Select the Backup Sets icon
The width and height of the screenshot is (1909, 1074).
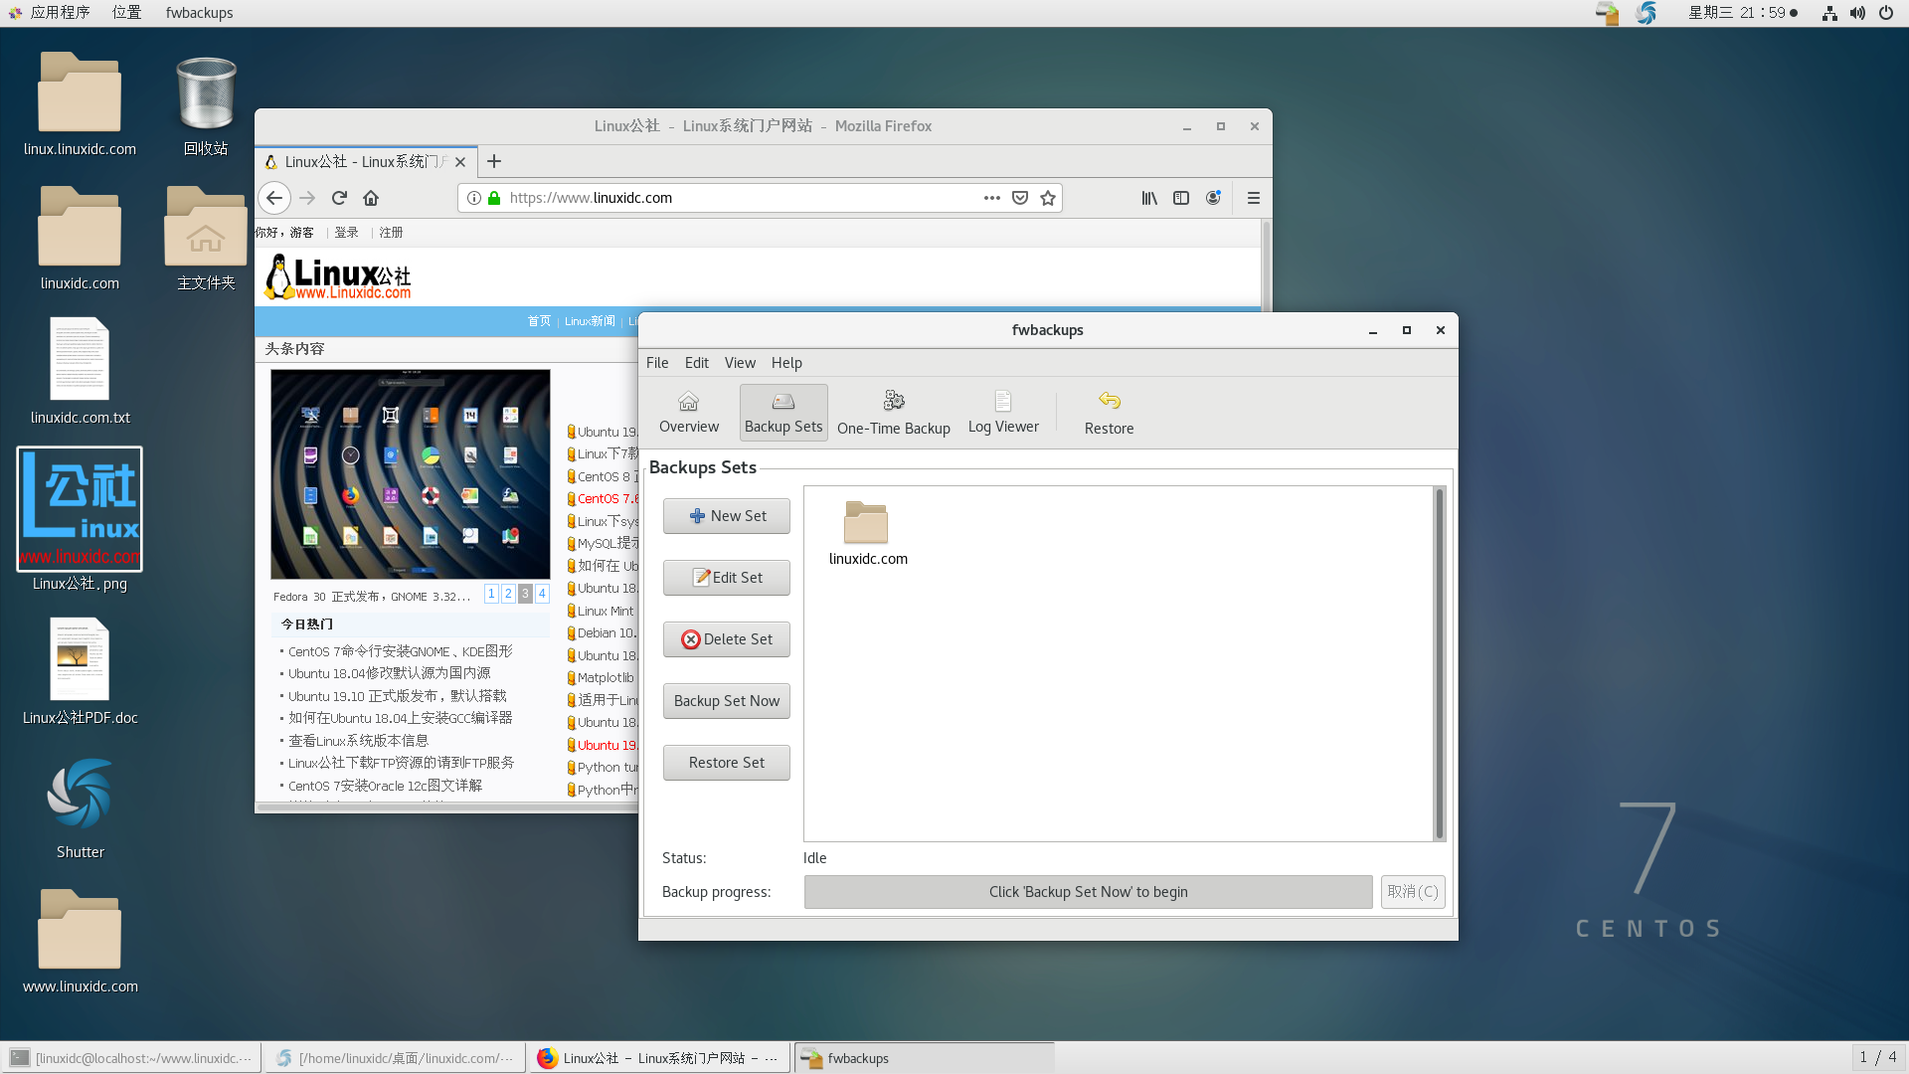[782, 411]
